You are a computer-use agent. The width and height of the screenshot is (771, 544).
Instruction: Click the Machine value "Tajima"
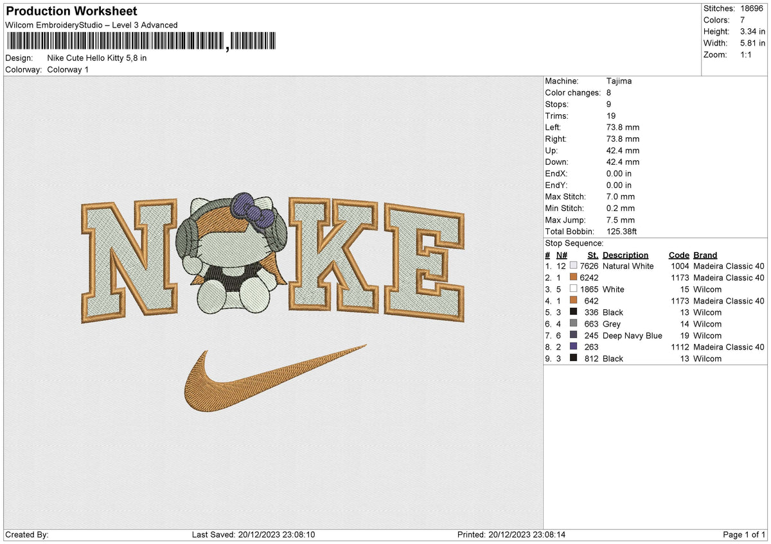[x=619, y=81]
